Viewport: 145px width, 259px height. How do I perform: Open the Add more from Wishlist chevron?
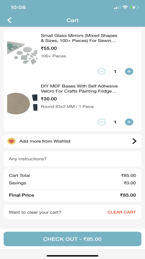[x=134, y=141]
